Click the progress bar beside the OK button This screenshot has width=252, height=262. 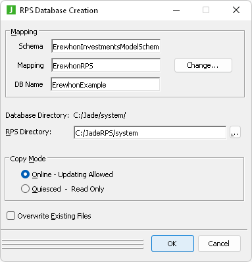72,244
